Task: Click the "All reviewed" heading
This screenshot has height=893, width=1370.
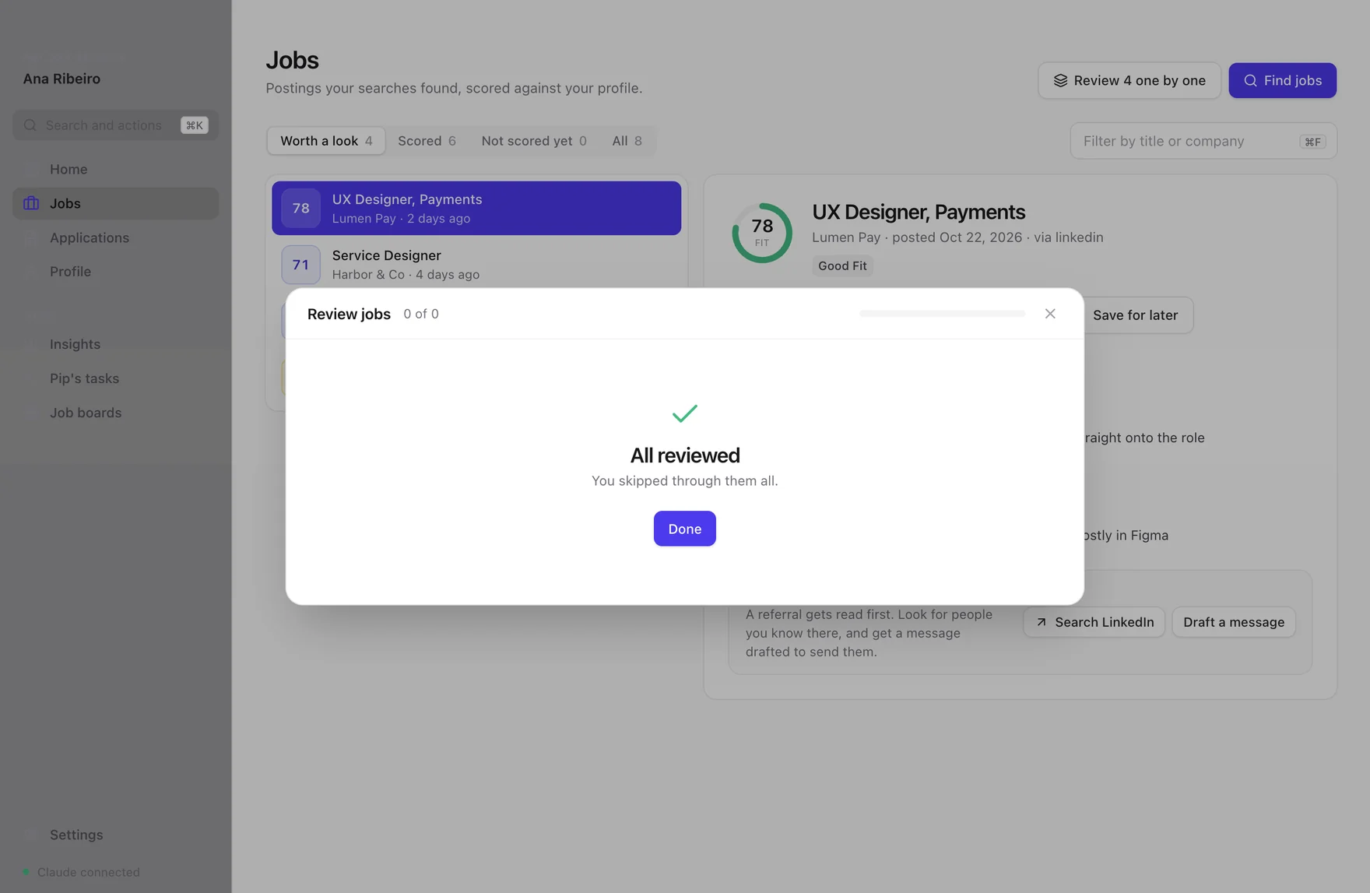Action: click(x=684, y=455)
